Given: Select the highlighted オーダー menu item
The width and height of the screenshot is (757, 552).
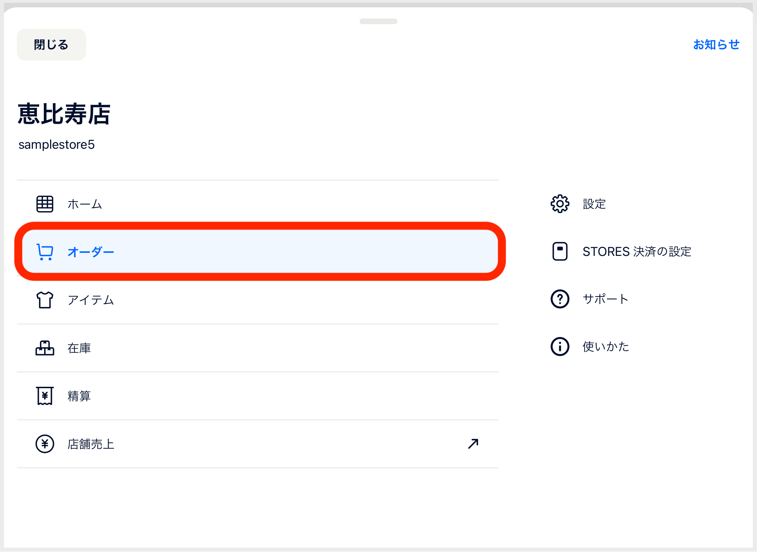Looking at the screenshot, I should point(260,251).
